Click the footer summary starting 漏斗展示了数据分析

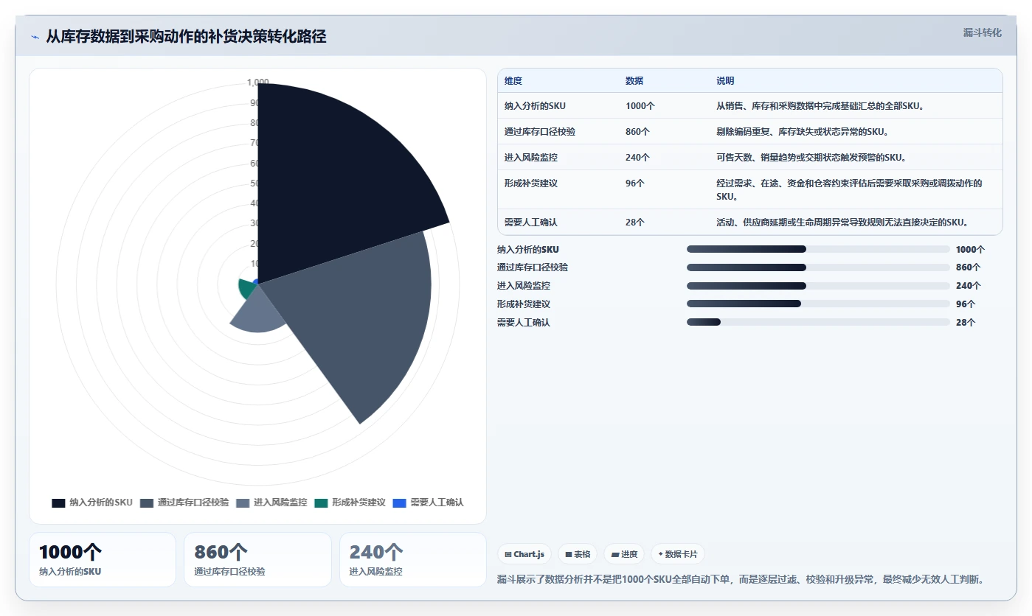(741, 580)
